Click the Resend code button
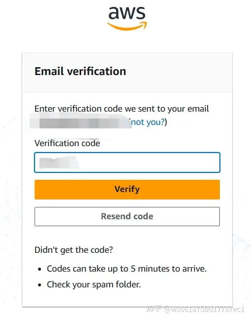Viewport: 251px width, 320px height. coord(127,216)
